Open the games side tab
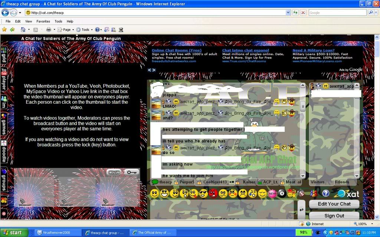This screenshot has width=380, height=237. [x=4, y=124]
